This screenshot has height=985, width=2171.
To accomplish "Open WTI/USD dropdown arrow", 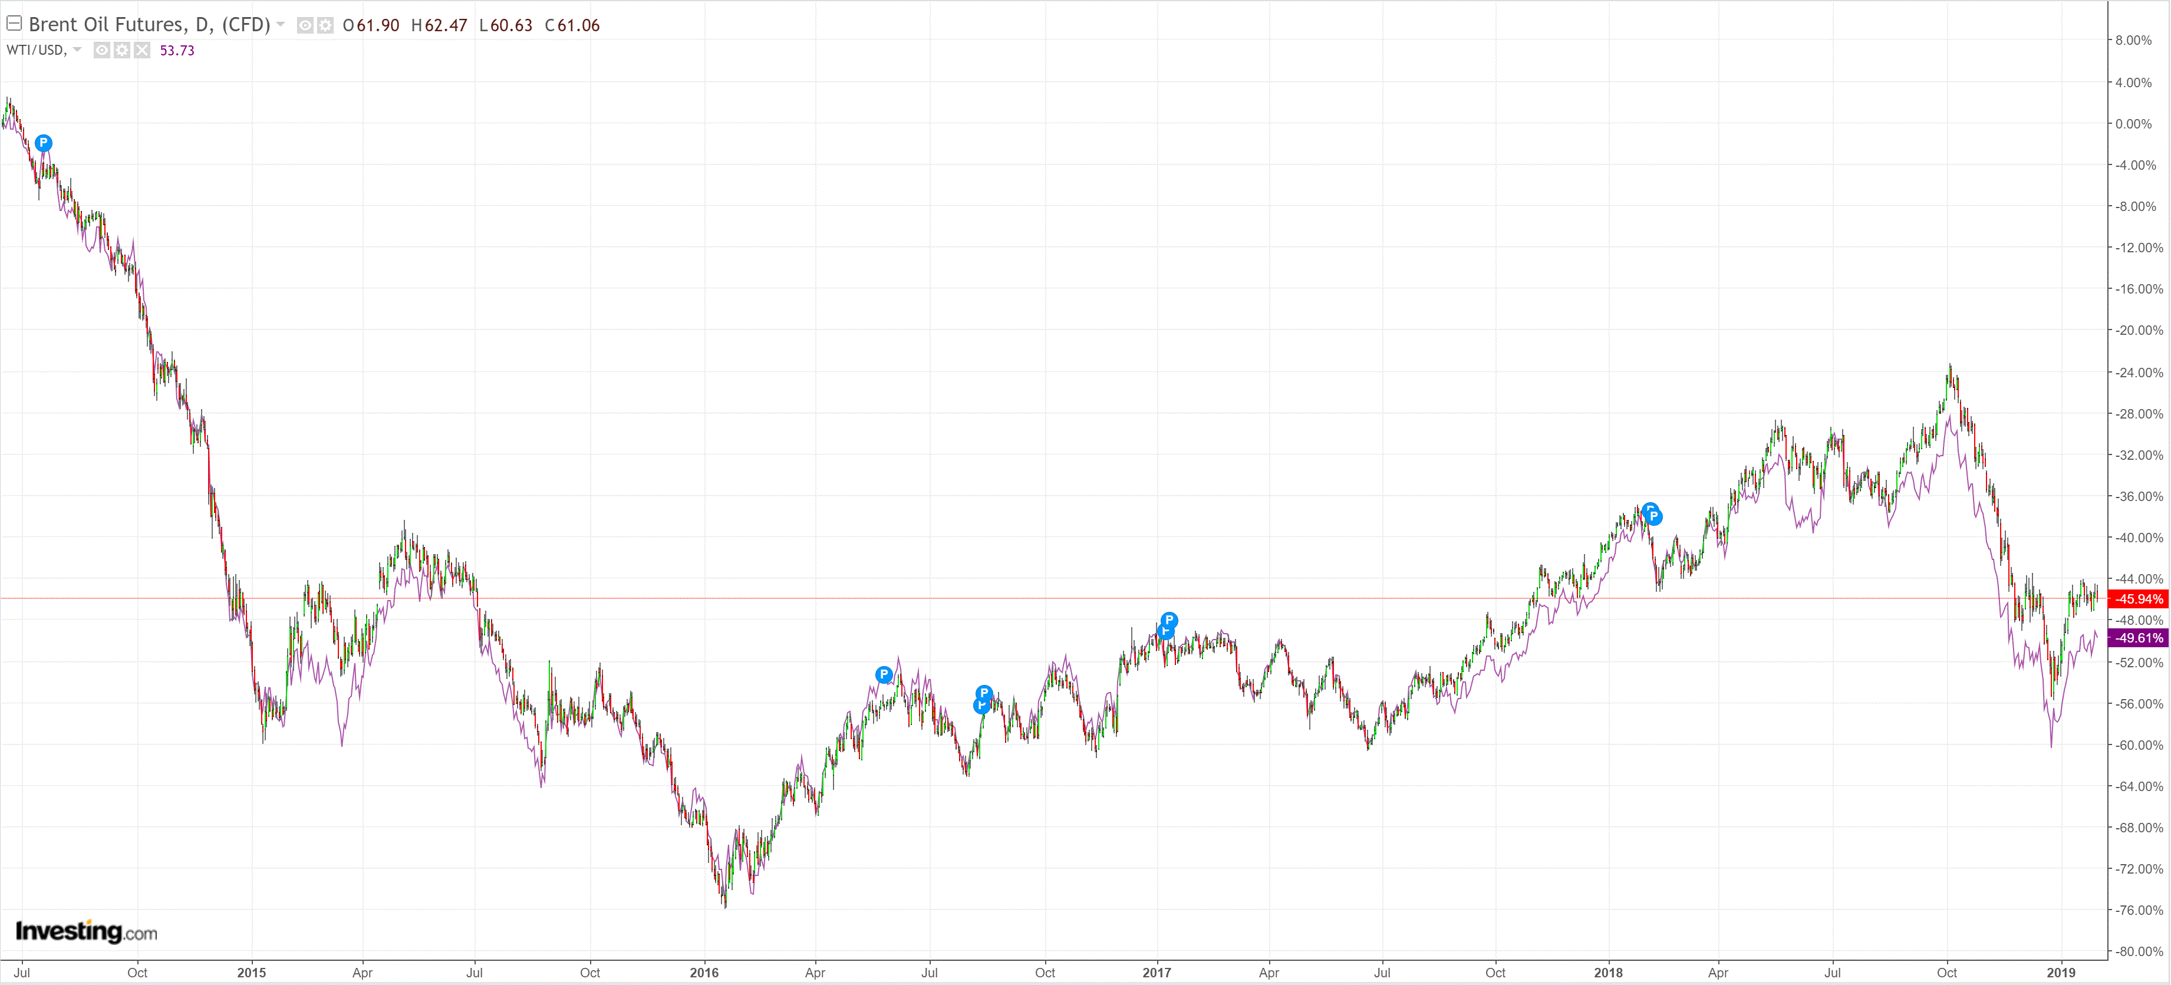I will pos(78,50).
